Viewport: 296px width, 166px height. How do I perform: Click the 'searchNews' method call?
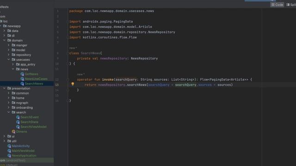(x=136, y=85)
